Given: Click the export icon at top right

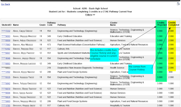Looking at the screenshot, I should pos(178,4).
